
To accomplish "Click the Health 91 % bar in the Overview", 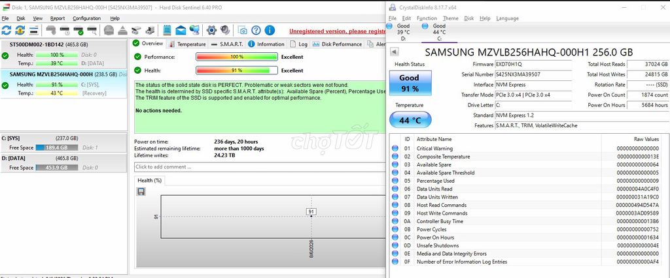I will pyautogui.click(x=237, y=70).
